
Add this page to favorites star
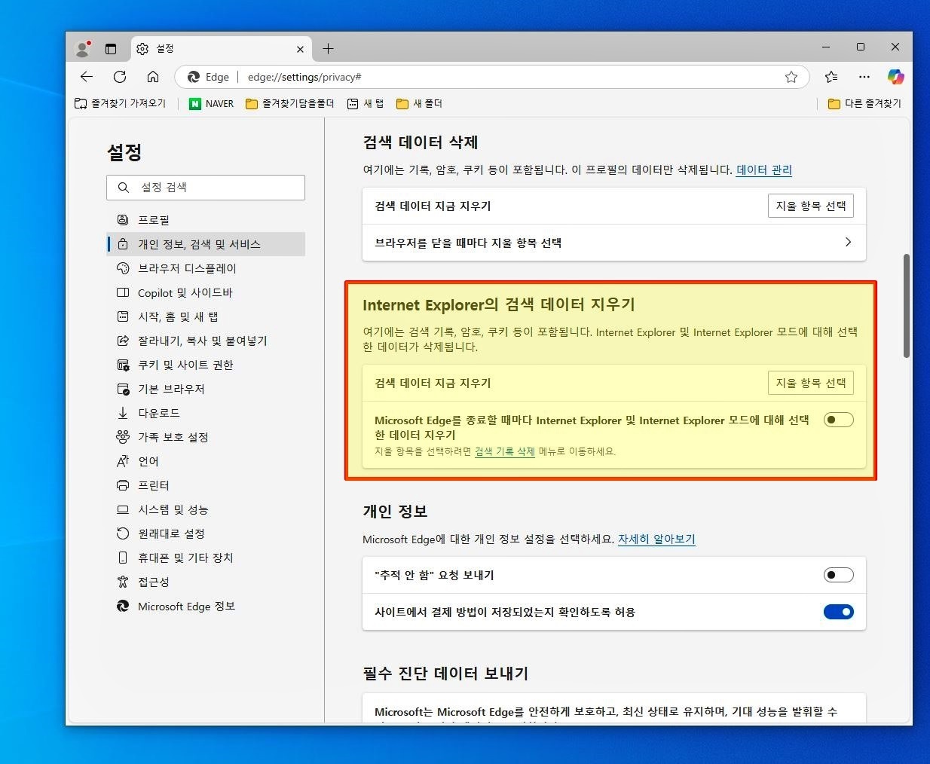pyautogui.click(x=791, y=77)
